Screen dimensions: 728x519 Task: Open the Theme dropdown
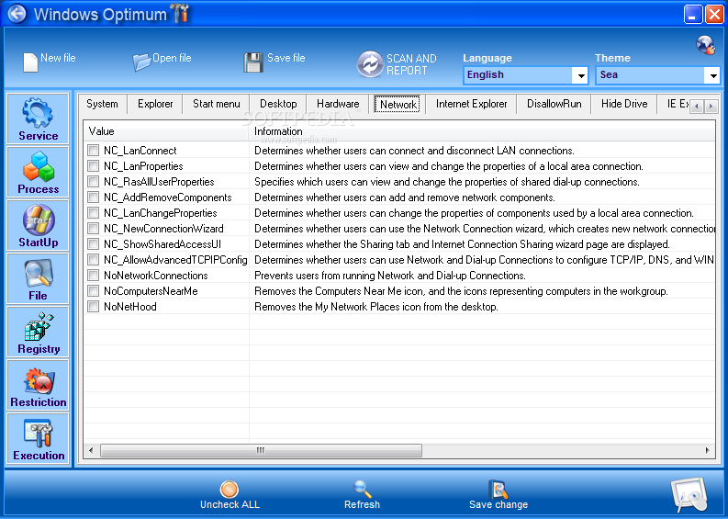tap(712, 75)
